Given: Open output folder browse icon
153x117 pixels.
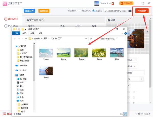Looking at the screenshot, I should pos(130,11).
